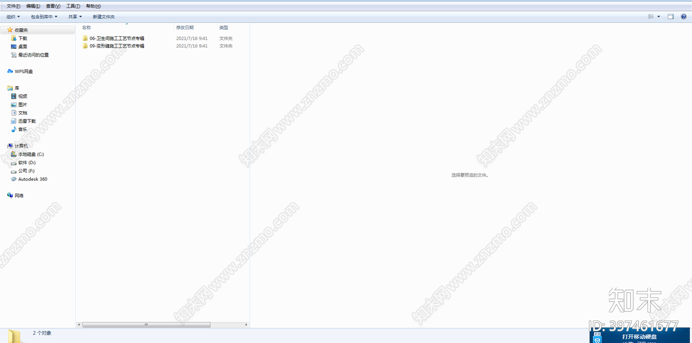The width and height of the screenshot is (692, 343).
Task: Open the 编辑(E) menu
Action: [x=33, y=6]
